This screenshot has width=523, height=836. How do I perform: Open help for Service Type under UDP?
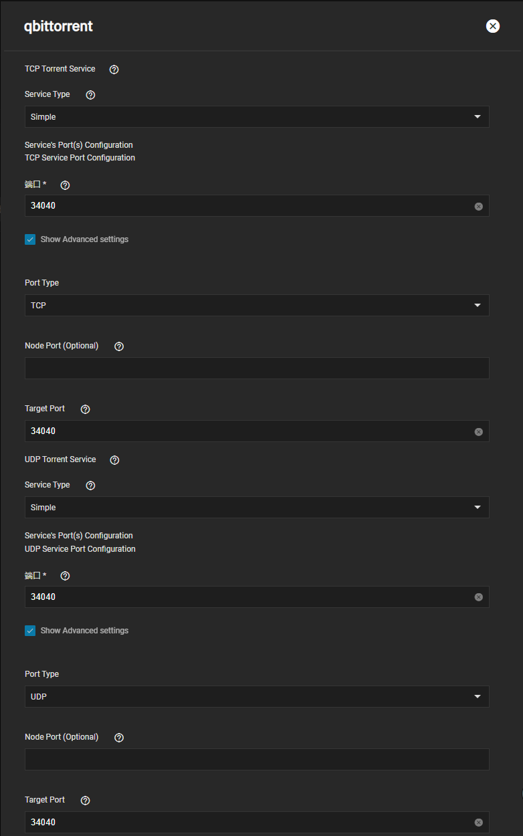pyautogui.click(x=91, y=486)
